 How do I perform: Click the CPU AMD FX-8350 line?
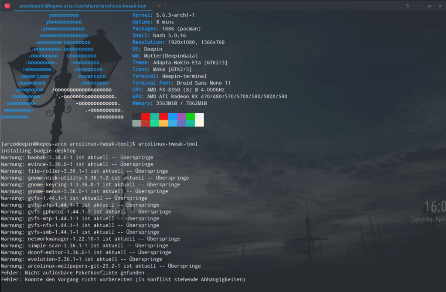pos(178,90)
